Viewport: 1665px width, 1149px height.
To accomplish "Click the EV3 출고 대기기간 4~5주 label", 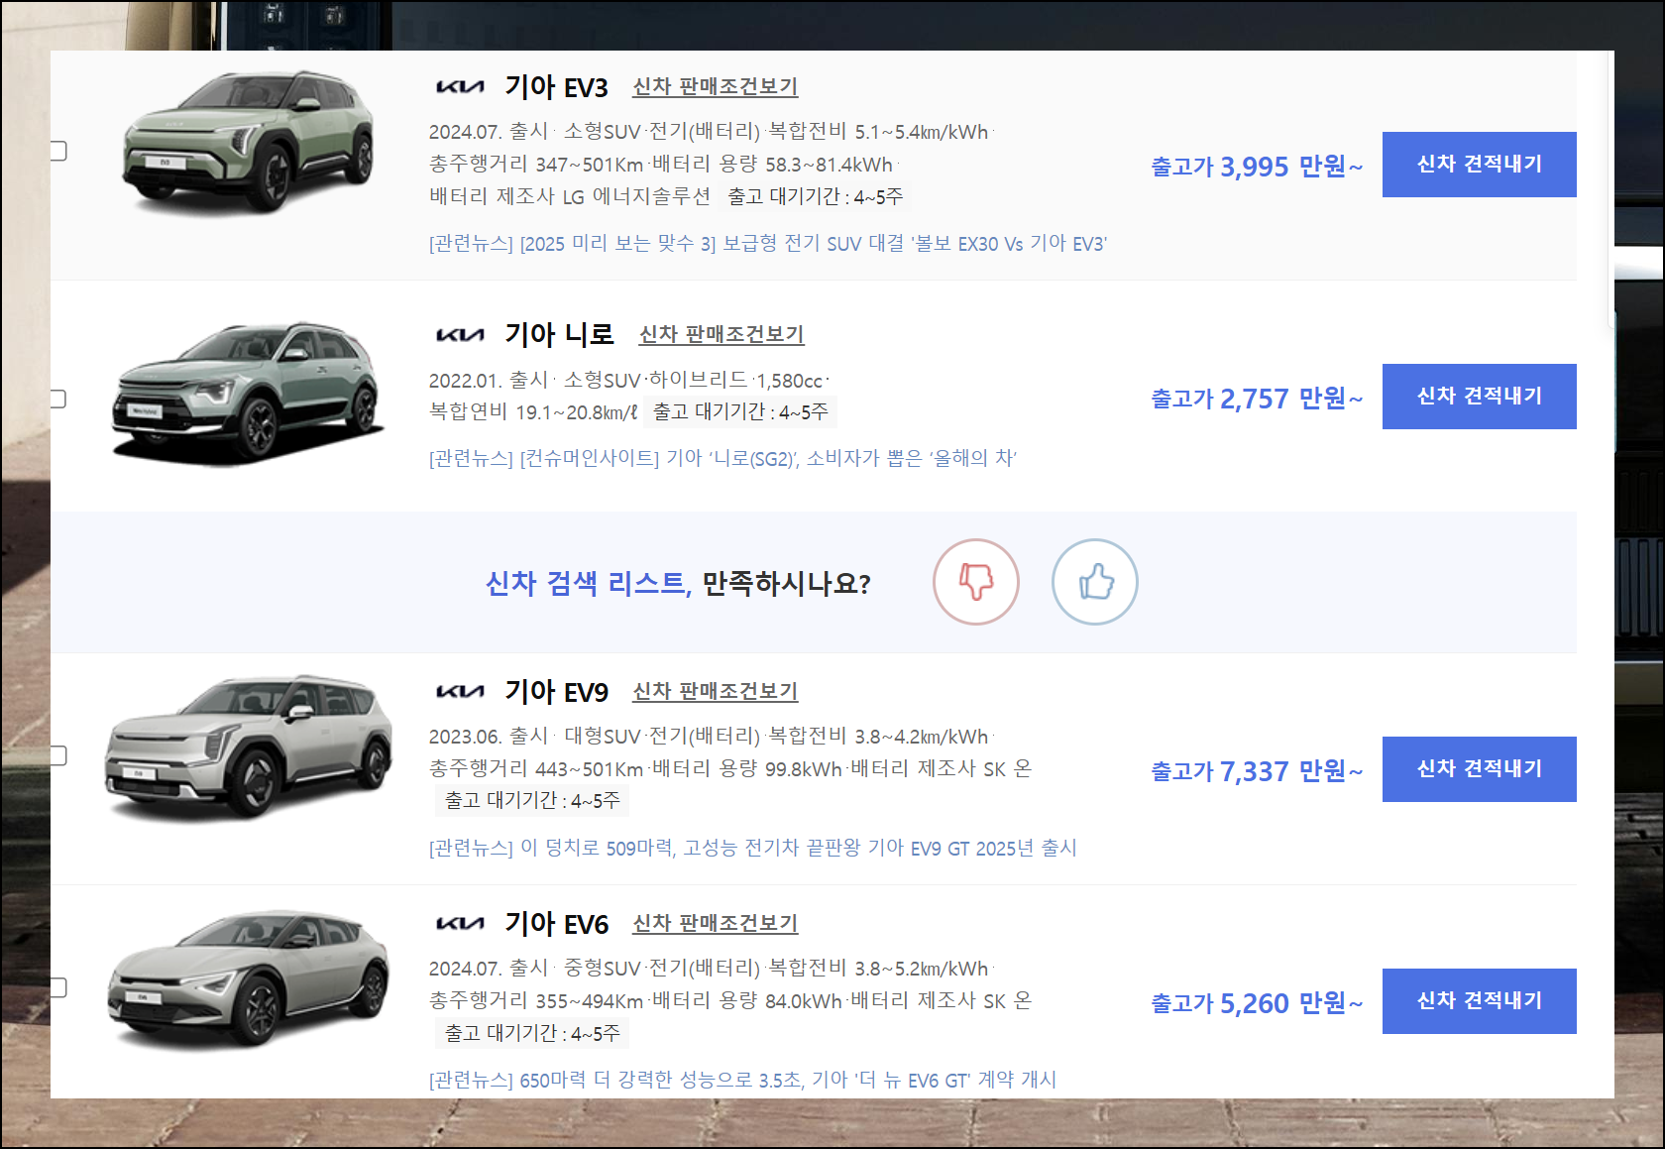I will 815,197.
